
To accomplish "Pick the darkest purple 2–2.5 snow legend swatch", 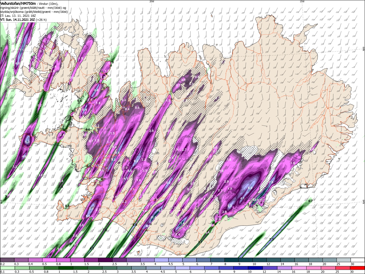I will pos(105,260).
